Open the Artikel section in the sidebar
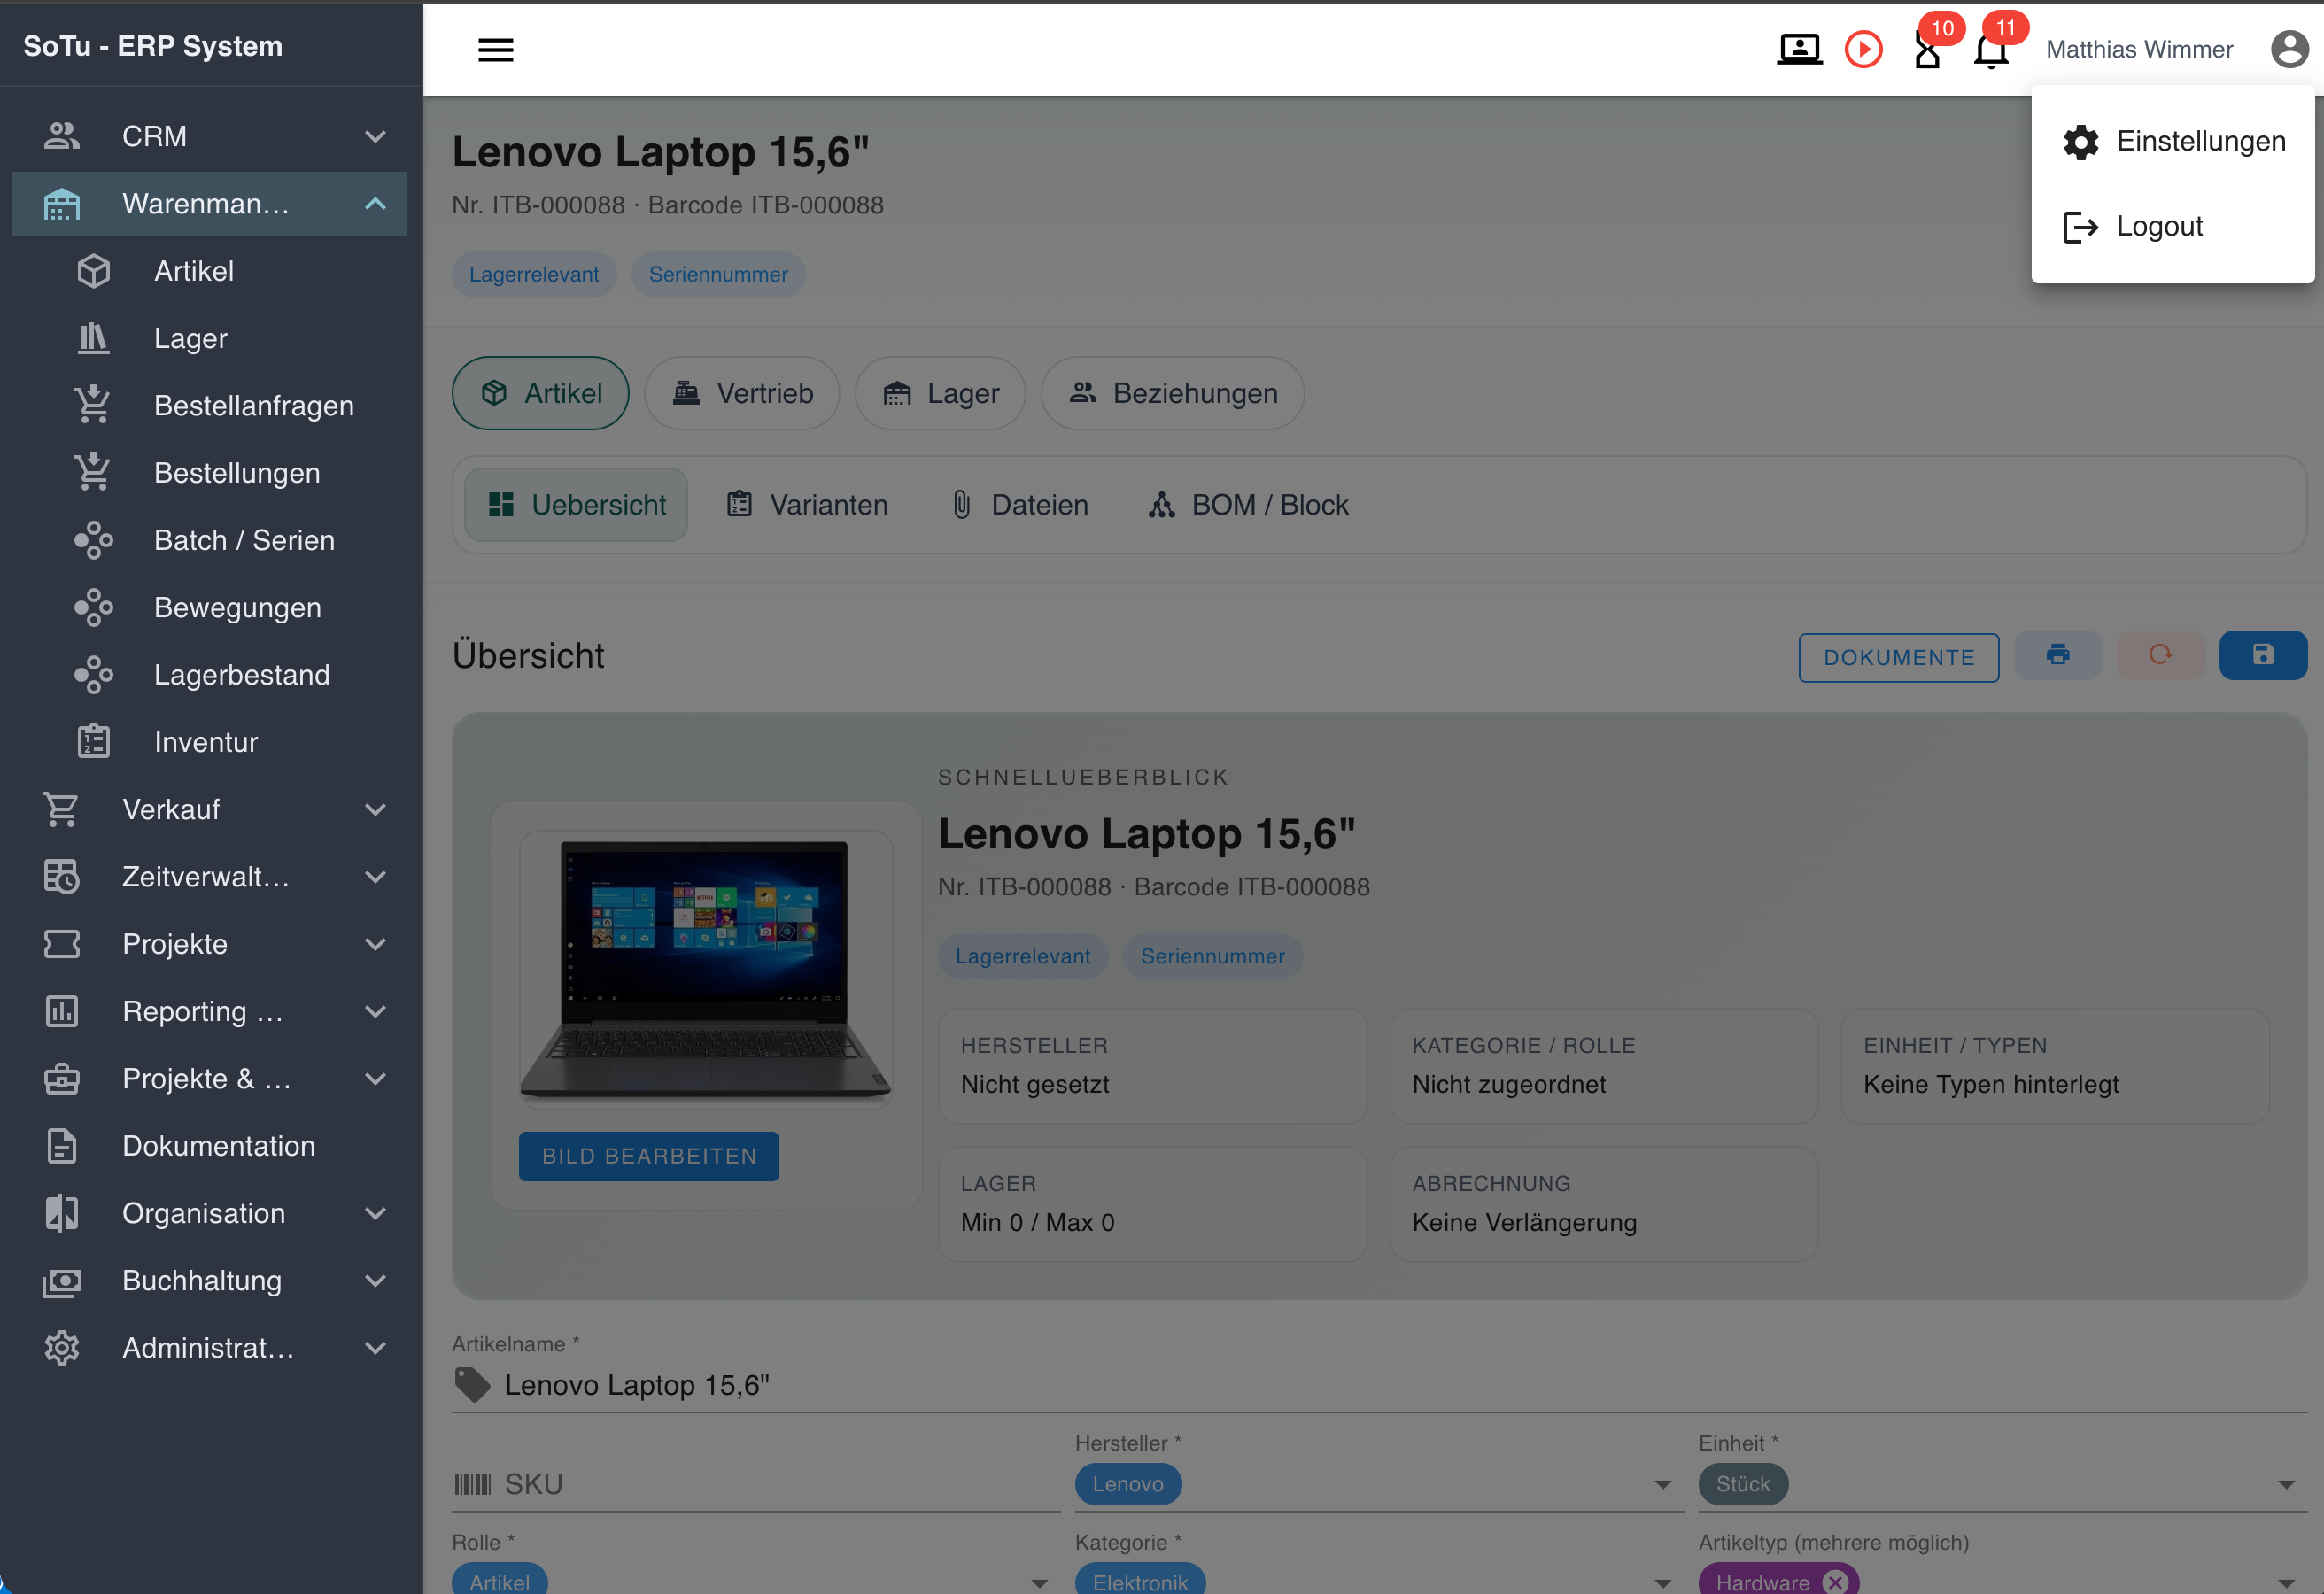 [194, 270]
